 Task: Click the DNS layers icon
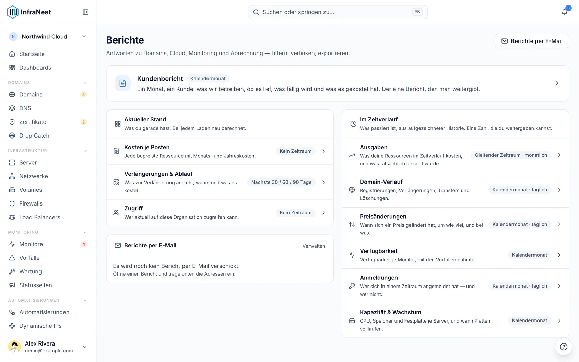point(12,108)
